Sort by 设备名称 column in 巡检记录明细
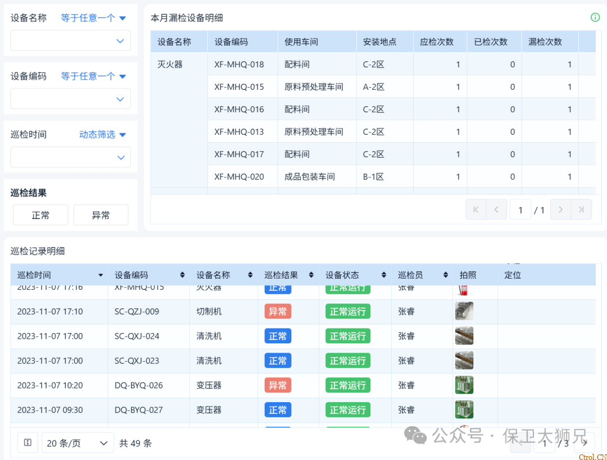This screenshot has height=460, width=607. point(250,275)
